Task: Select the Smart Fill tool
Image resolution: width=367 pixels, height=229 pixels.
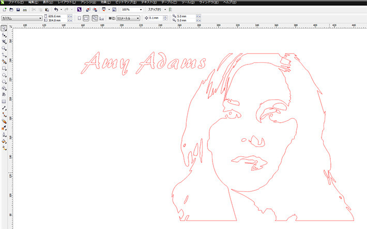Action: 4,61
